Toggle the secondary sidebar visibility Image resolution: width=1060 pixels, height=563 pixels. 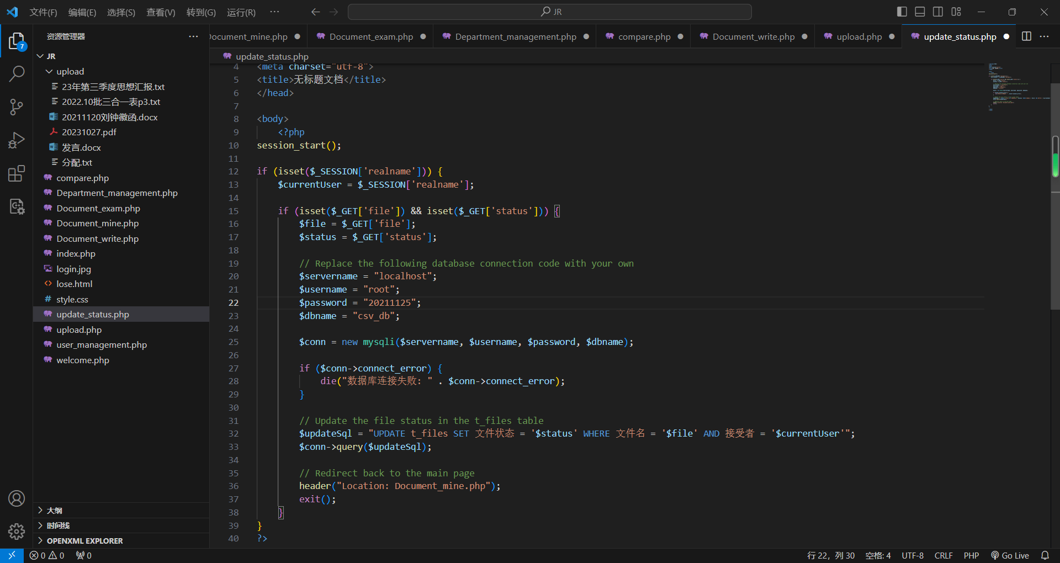(938, 12)
